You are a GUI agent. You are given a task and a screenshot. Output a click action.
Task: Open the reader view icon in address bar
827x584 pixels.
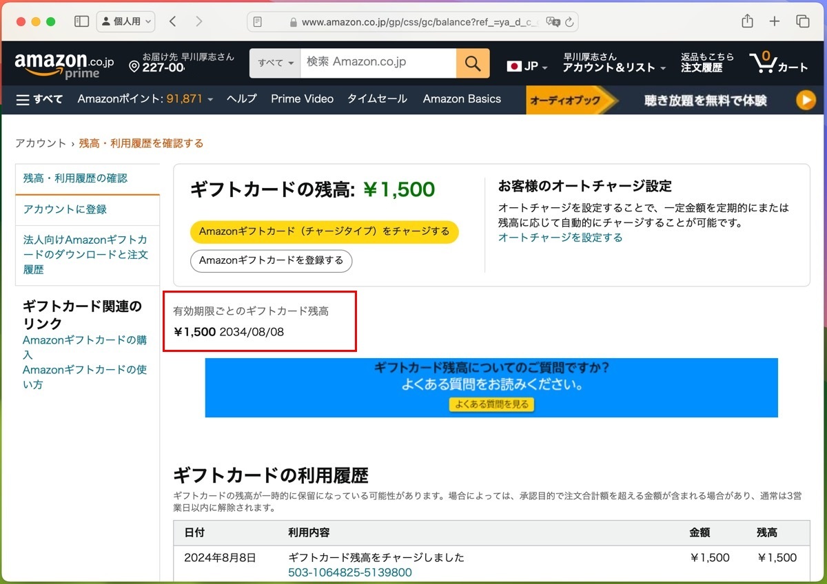click(258, 22)
